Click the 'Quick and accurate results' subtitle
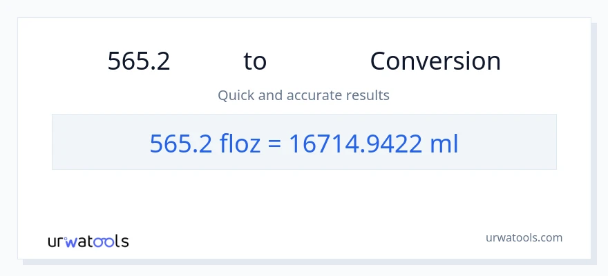 (303, 95)
